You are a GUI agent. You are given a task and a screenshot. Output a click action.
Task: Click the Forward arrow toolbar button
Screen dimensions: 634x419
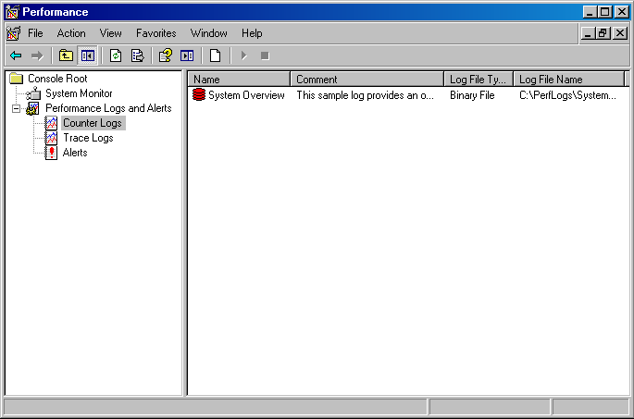[x=37, y=55]
